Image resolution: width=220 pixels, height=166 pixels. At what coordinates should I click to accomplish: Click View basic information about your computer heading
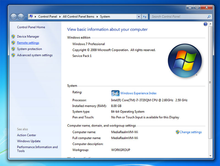107,29
